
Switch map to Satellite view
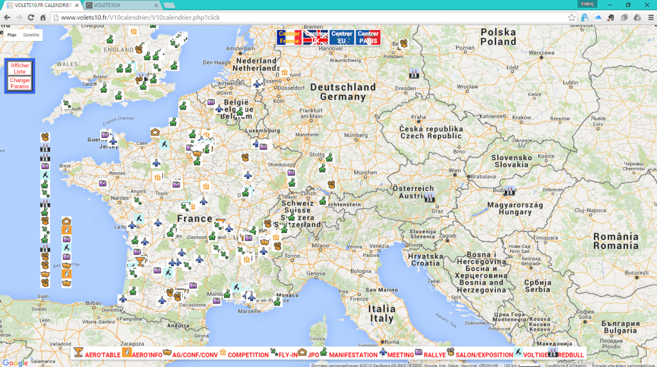(x=31, y=35)
